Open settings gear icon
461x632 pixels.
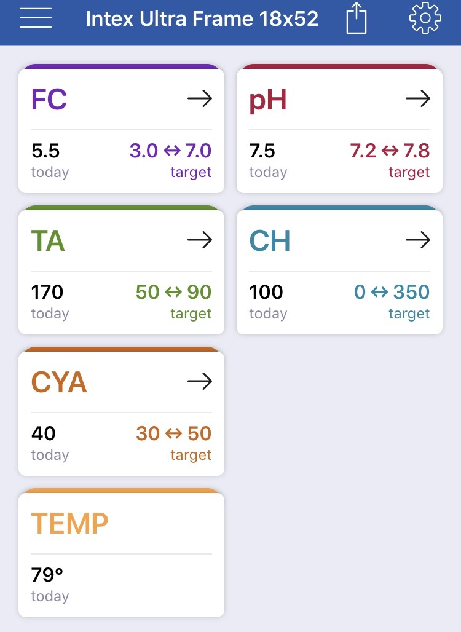click(x=425, y=18)
